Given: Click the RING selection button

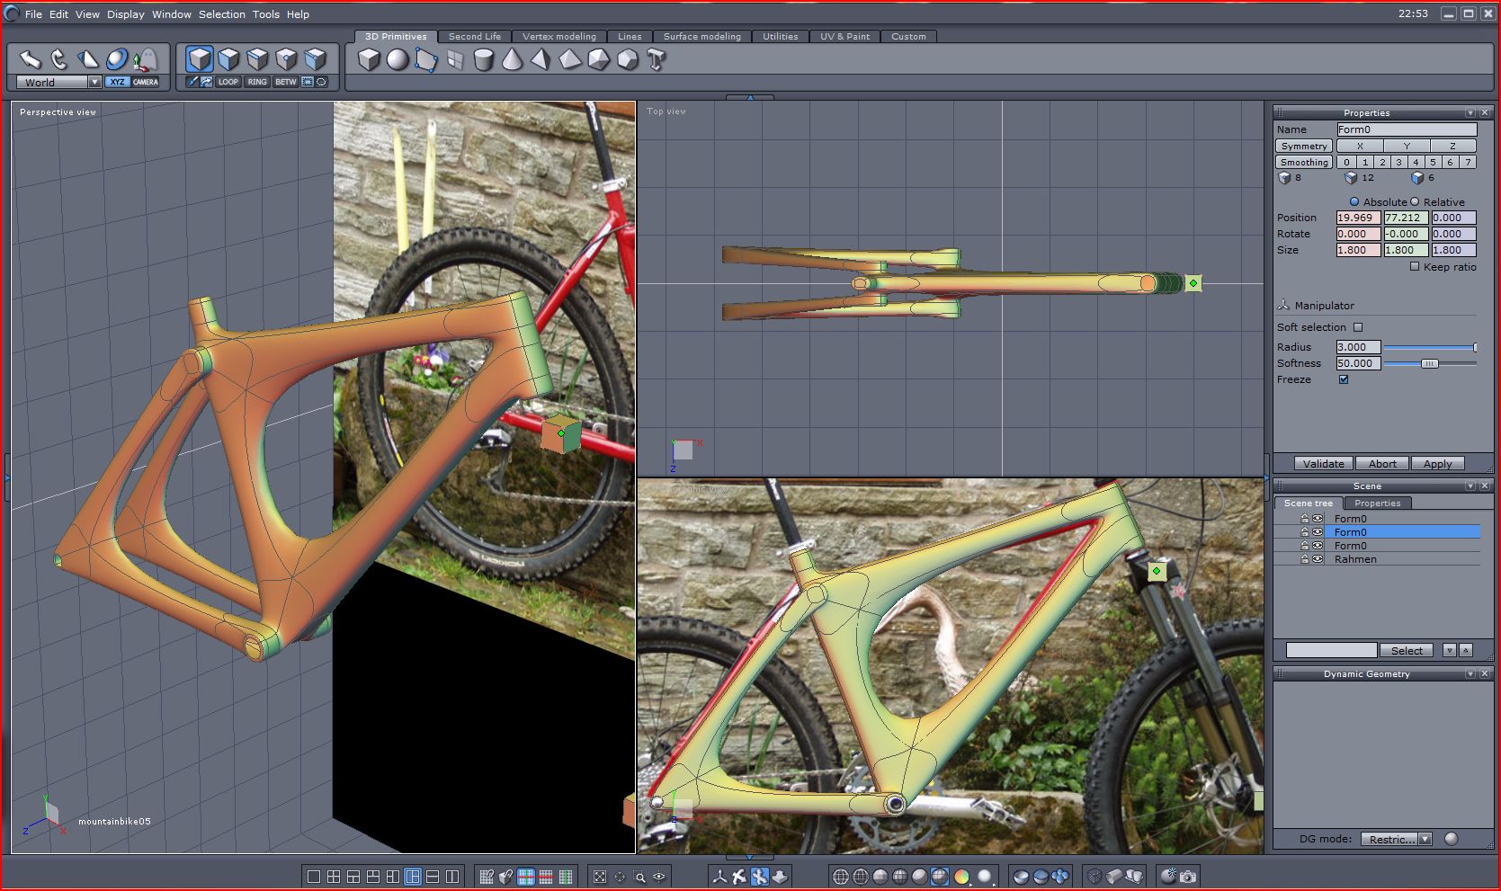Looking at the screenshot, I should tap(257, 82).
